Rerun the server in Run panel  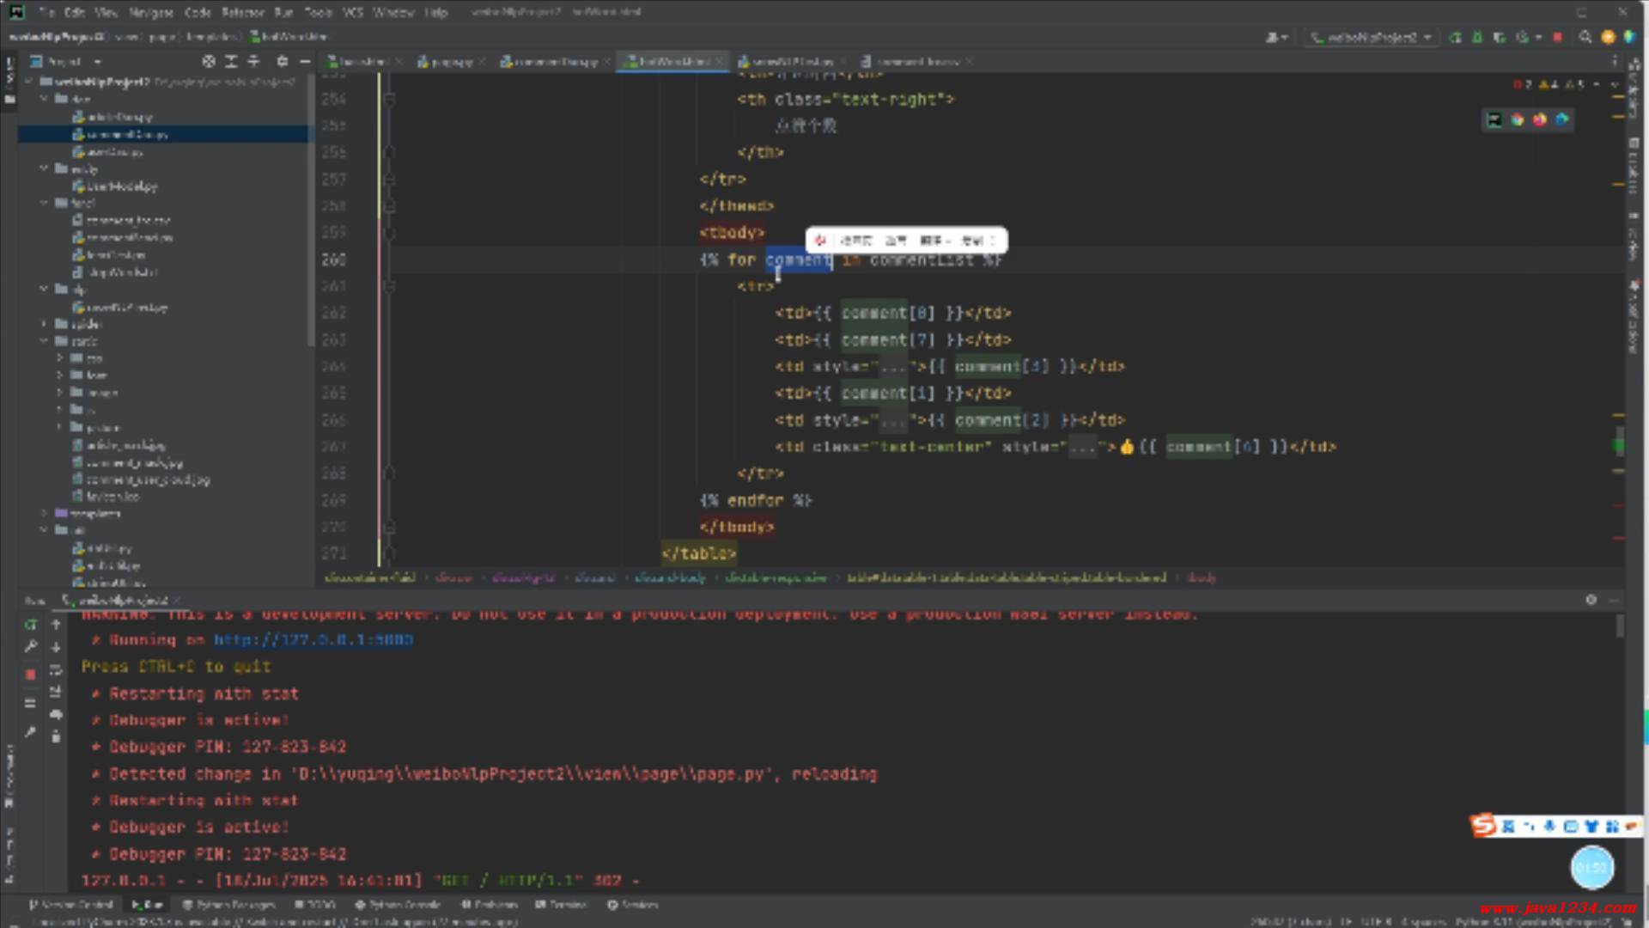pyautogui.click(x=31, y=625)
